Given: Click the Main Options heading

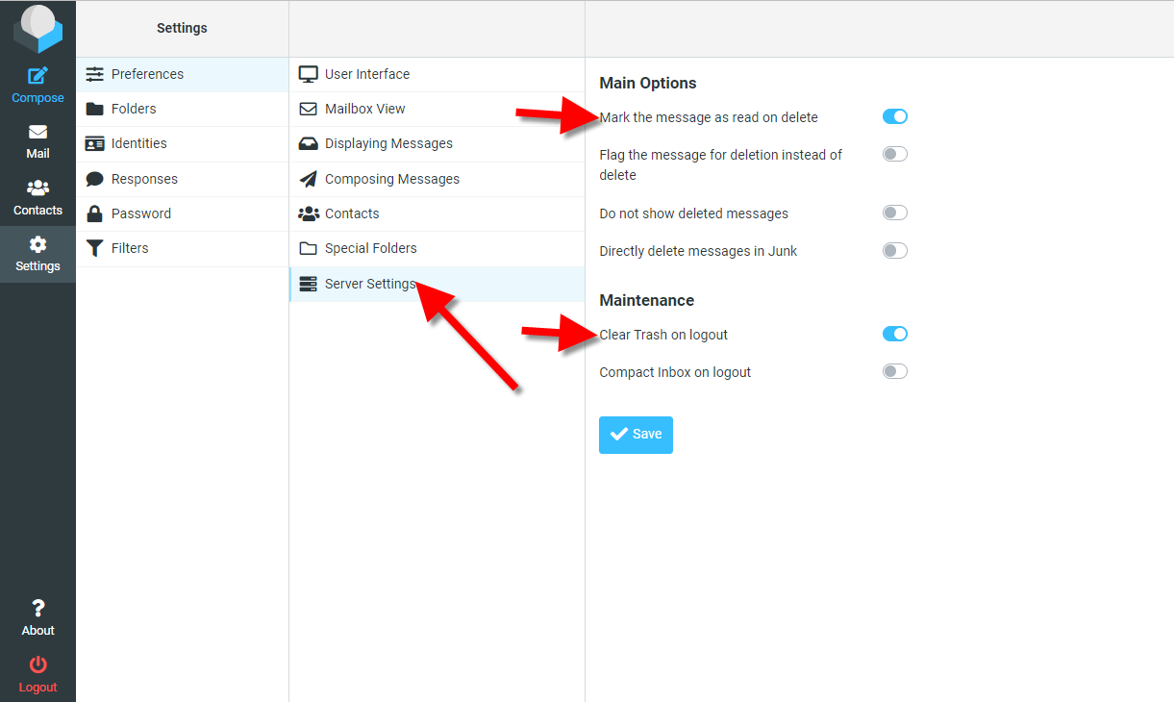Looking at the screenshot, I should [648, 84].
